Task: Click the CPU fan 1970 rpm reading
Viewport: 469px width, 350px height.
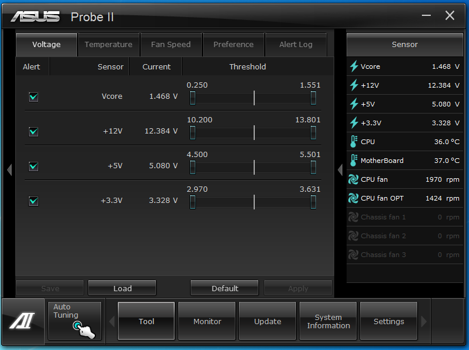Action: point(443,179)
